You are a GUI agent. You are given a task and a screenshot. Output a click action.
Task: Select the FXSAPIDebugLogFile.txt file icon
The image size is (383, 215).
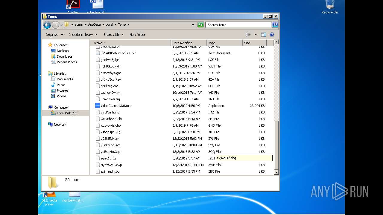click(x=97, y=53)
